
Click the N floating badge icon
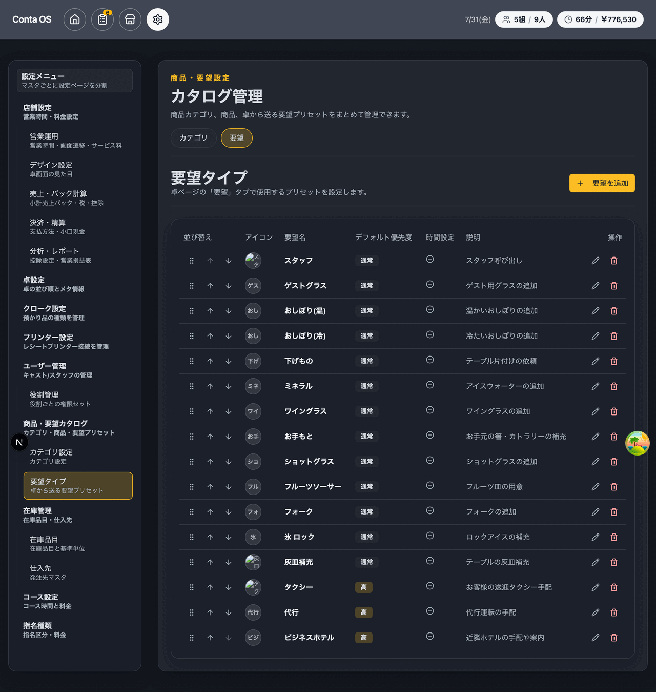pos(19,442)
